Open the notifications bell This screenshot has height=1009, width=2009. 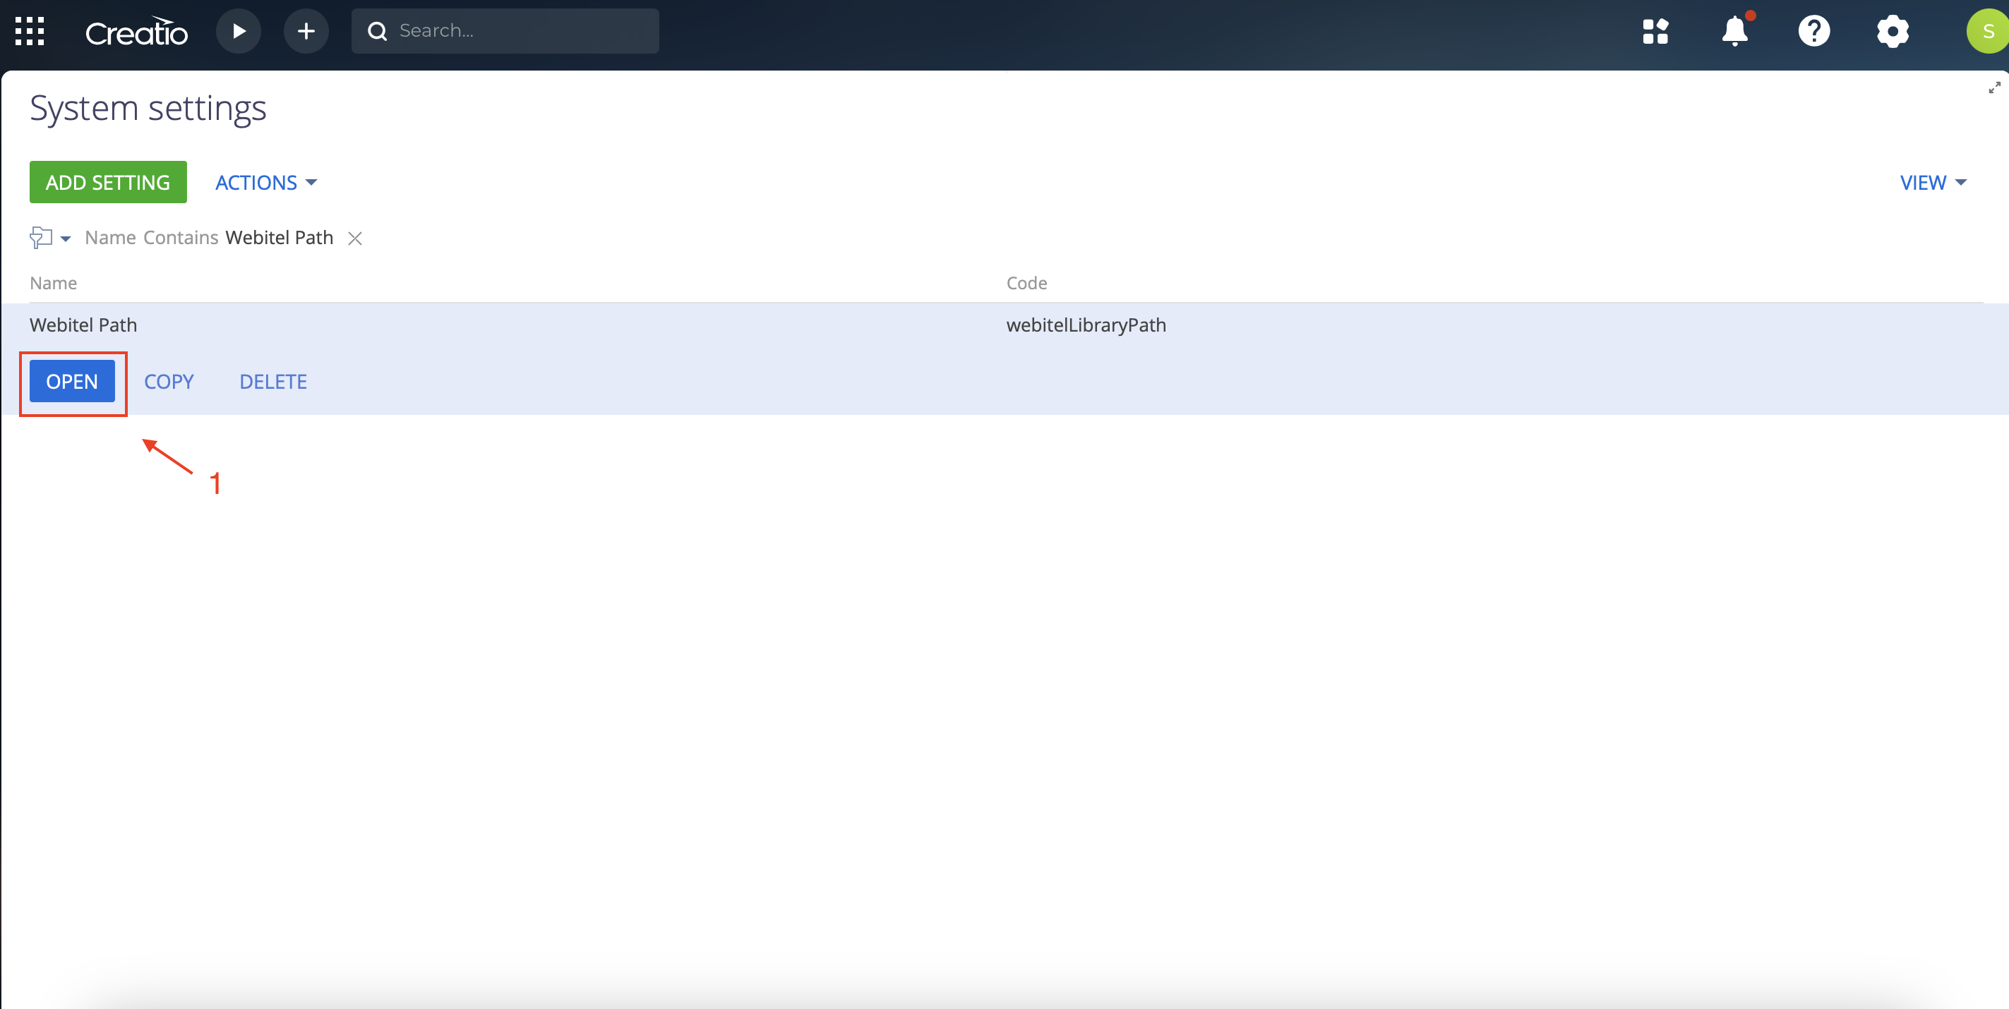pyautogui.click(x=1735, y=31)
